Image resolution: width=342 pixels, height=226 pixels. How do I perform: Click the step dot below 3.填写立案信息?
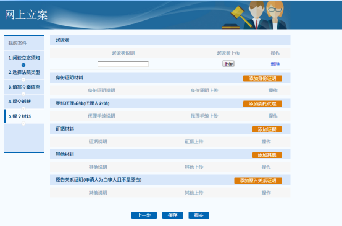pos(23,94)
